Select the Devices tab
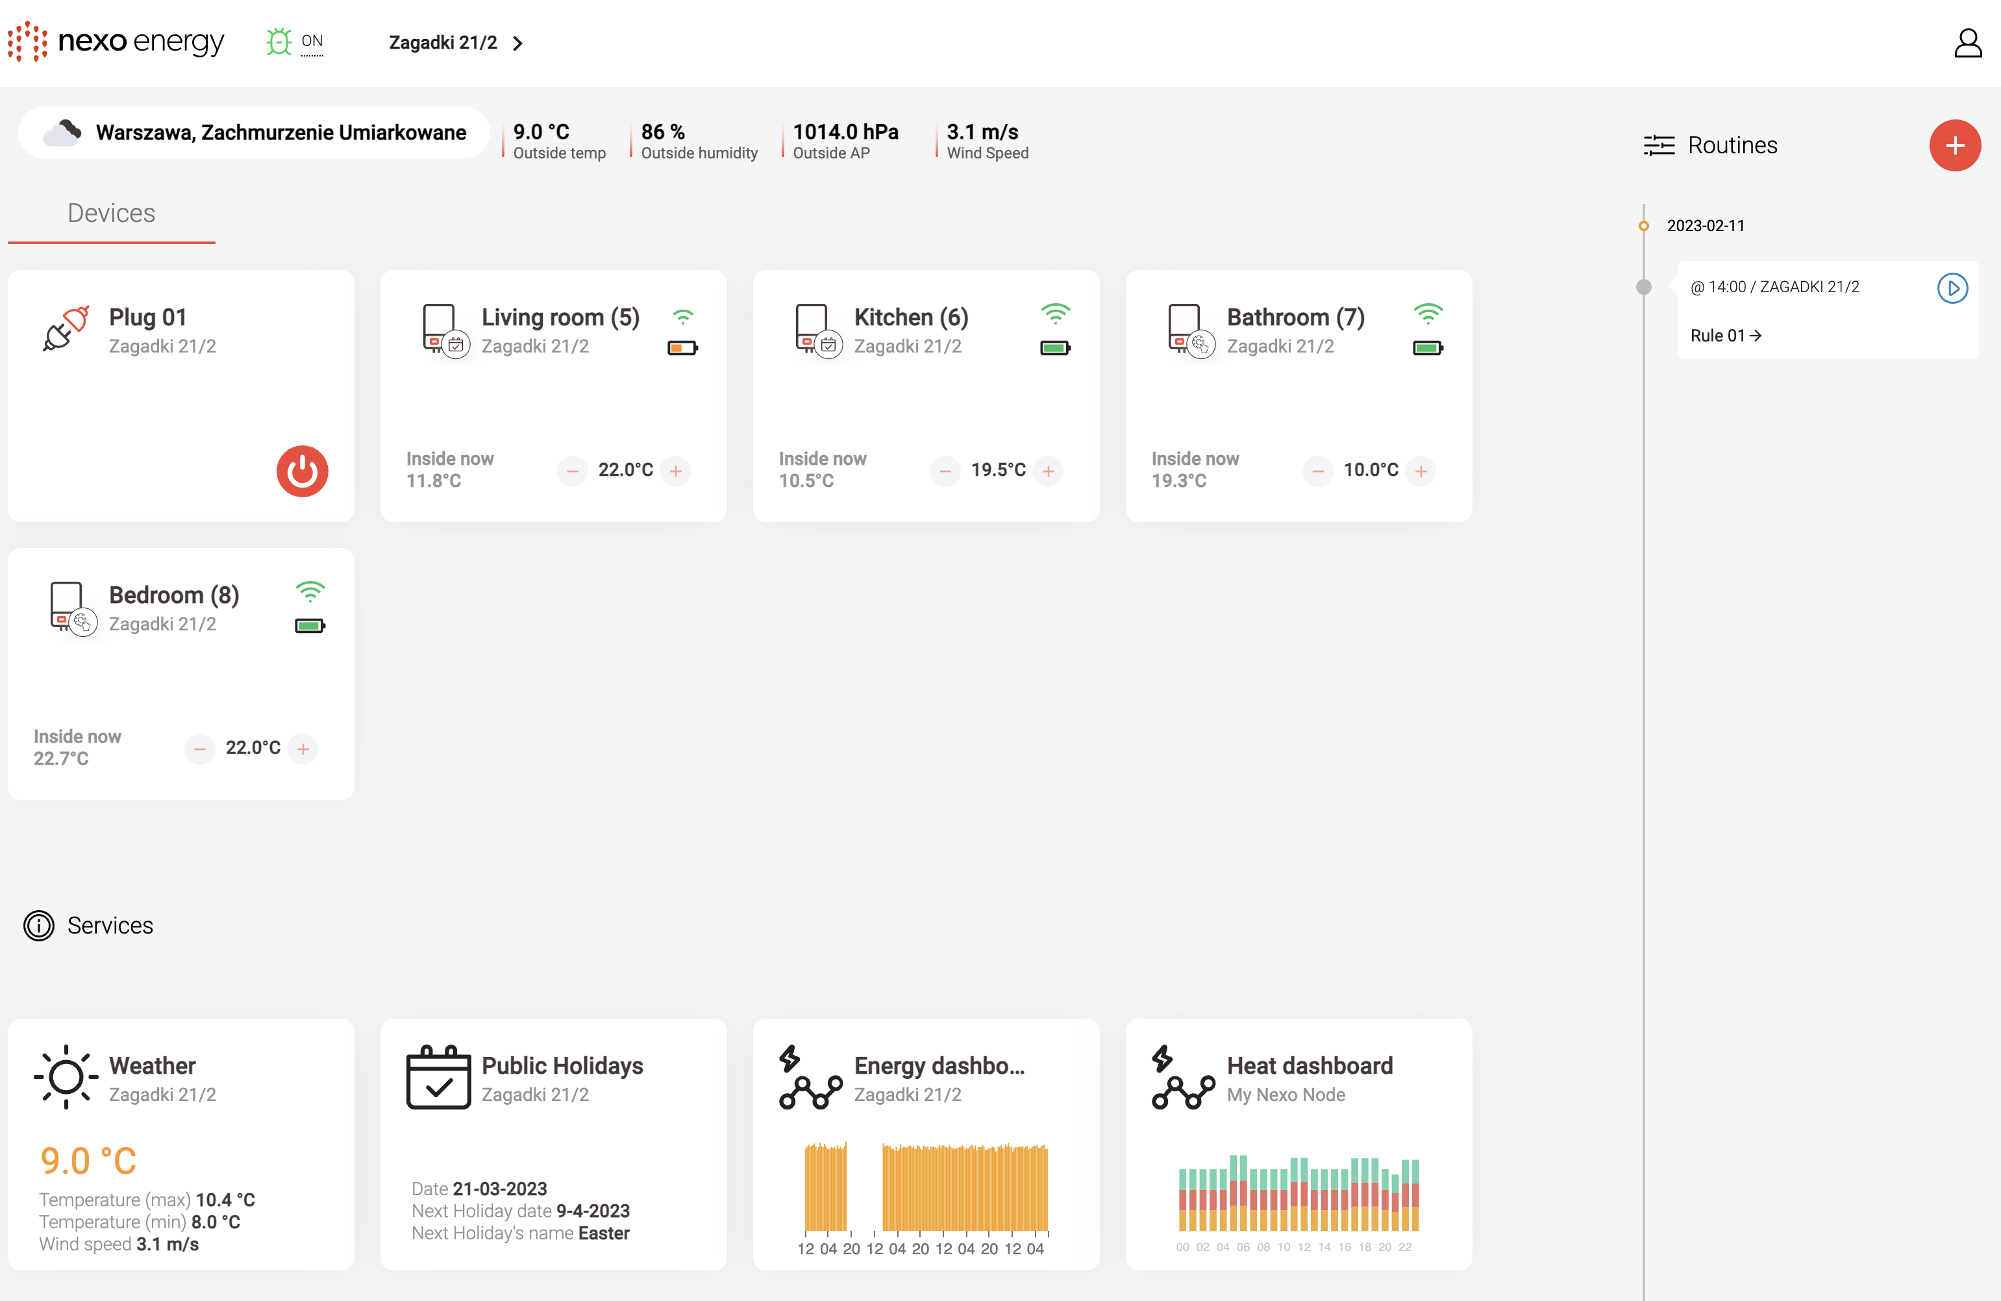This screenshot has width=2001, height=1301. coord(111,213)
